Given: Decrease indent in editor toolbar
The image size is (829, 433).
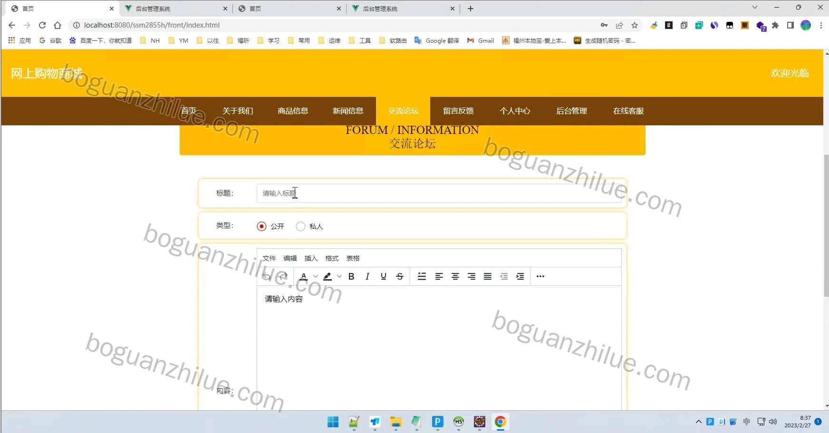Looking at the screenshot, I should [504, 276].
